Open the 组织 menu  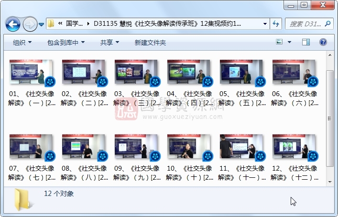(x=22, y=43)
